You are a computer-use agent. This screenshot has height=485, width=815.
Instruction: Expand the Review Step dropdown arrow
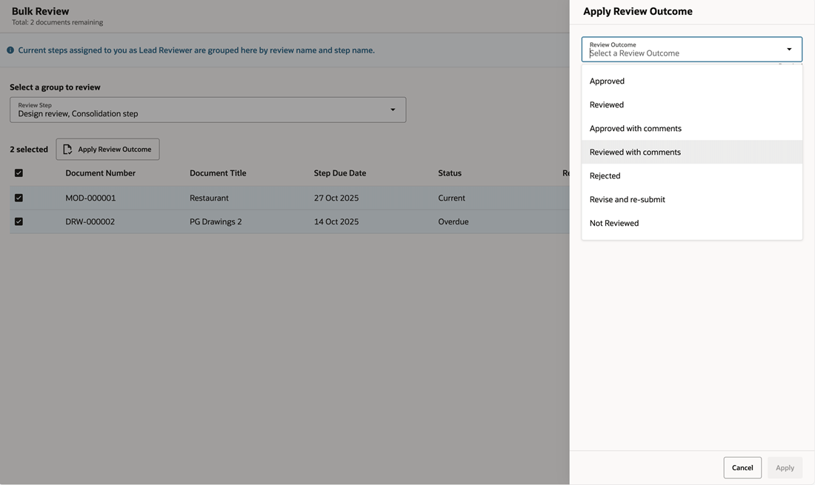tap(393, 110)
